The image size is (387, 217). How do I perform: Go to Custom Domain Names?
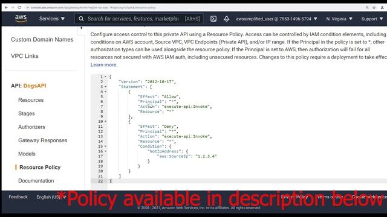(x=42, y=39)
